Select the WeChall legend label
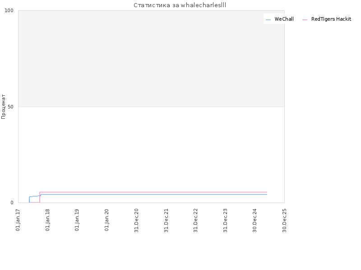Viewport: 361px width, 270px height. point(284,19)
